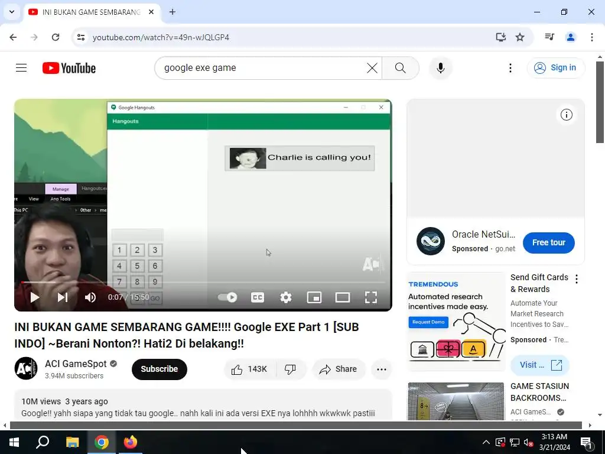Skip to the next video
Viewport: 605px width, 454px height.
[x=63, y=297]
